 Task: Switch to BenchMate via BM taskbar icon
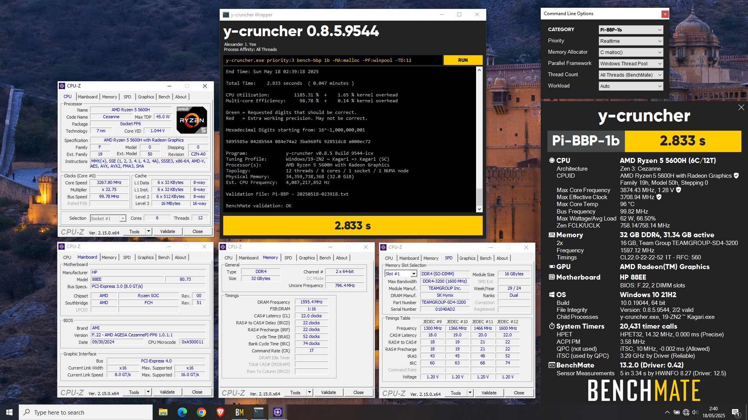coord(240,412)
